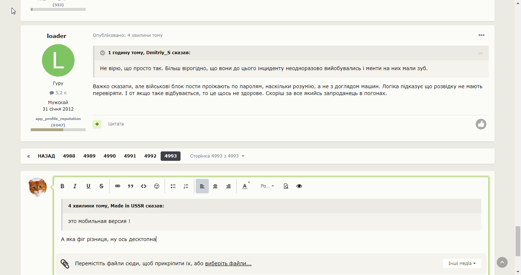Go back via НАЗАД pagination link
Image resolution: width=521 pixels, height=275 pixels.
point(46,156)
